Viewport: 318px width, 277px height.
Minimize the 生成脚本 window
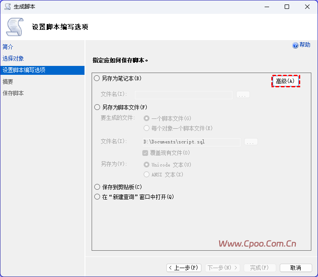(x=267, y=7)
